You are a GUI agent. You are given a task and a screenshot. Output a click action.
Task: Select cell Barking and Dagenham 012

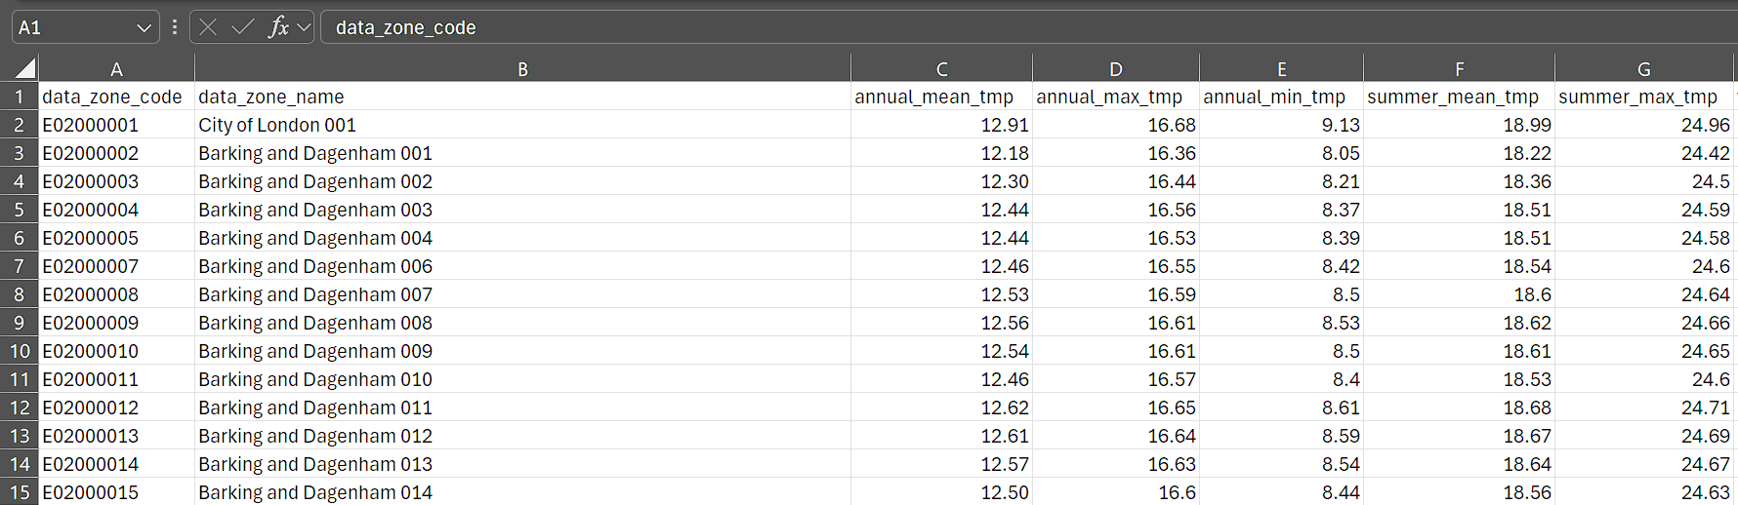(315, 436)
